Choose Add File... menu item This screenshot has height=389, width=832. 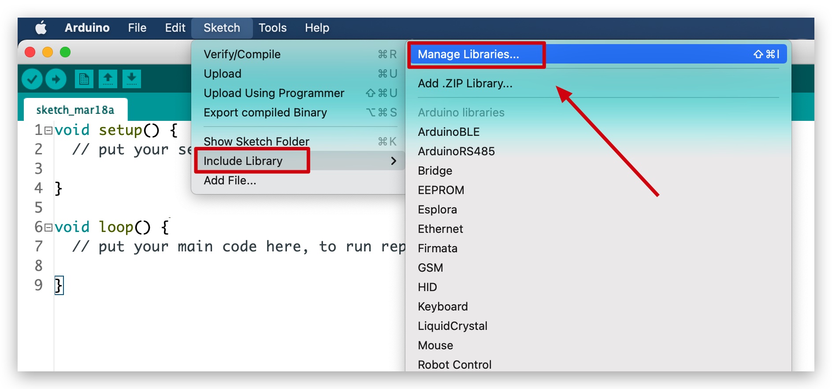coord(299,180)
